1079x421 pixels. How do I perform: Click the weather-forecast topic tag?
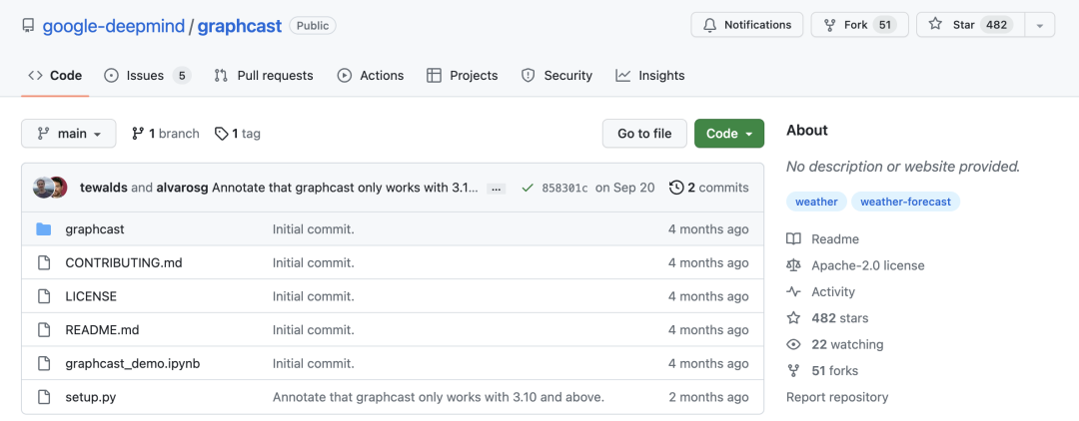[x=905, y=202]
